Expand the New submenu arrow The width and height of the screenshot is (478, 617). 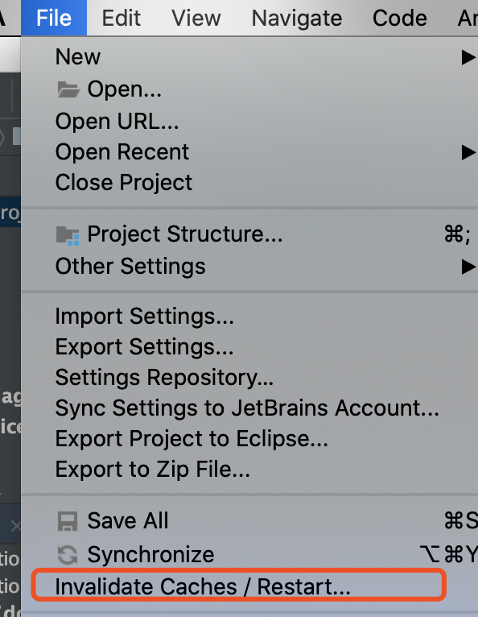(468, 57)
